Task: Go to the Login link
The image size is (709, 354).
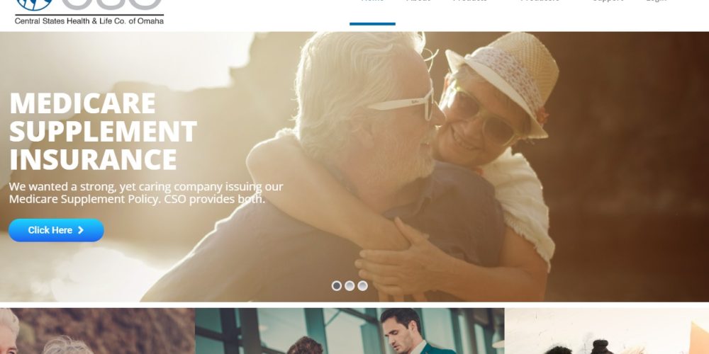Action: 656,2
